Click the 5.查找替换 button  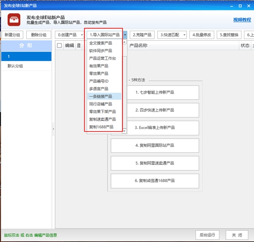[x=229, y=35]
